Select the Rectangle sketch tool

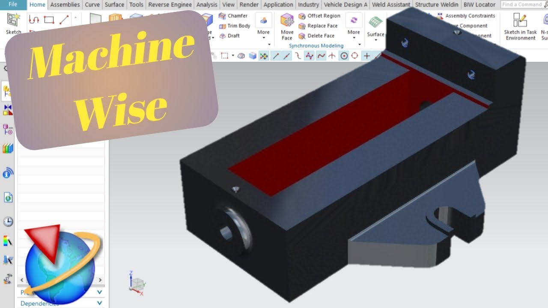point(49,20)
